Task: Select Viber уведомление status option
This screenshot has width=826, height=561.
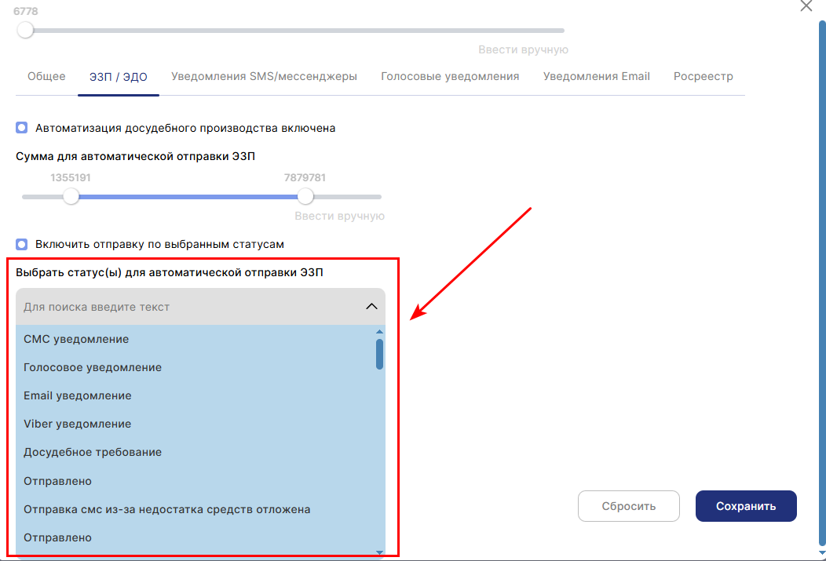Action: click(77, 424)
